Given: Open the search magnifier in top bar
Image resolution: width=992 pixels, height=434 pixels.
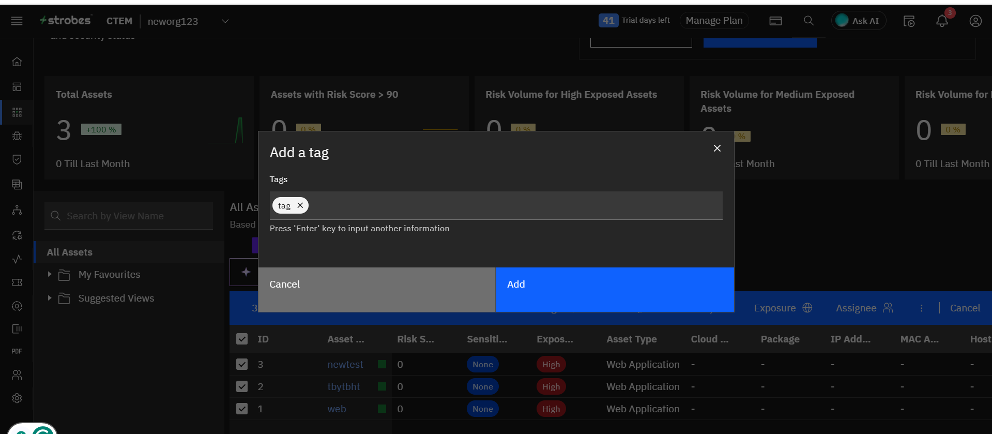Looking at the screenshot, I should click(808, 21).
